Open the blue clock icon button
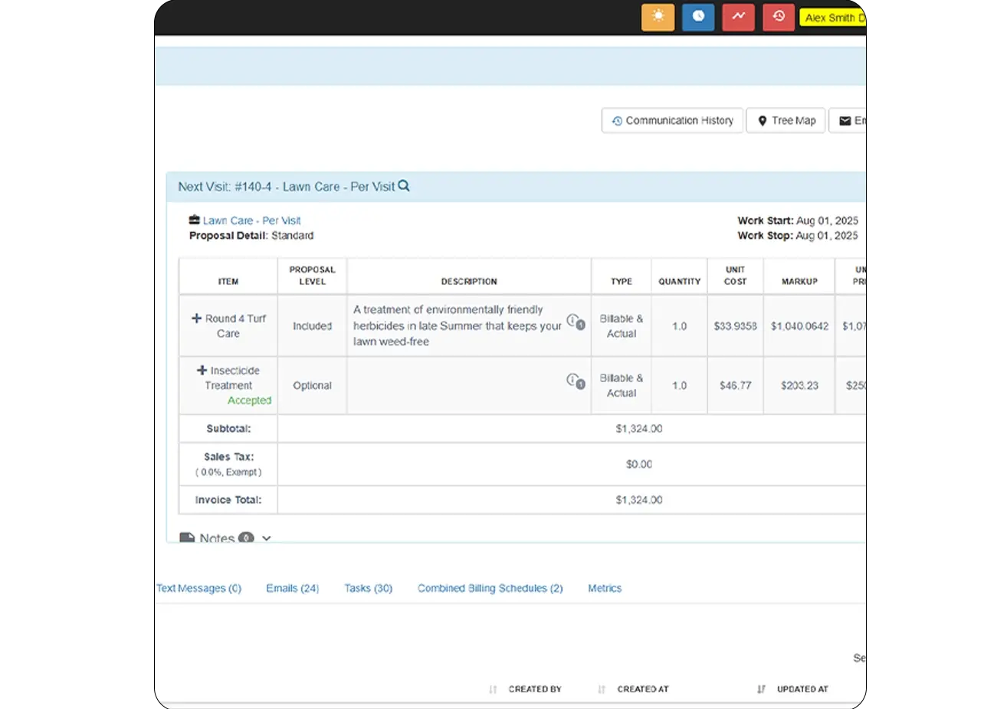The image size is (984, 709). point(698,17)
